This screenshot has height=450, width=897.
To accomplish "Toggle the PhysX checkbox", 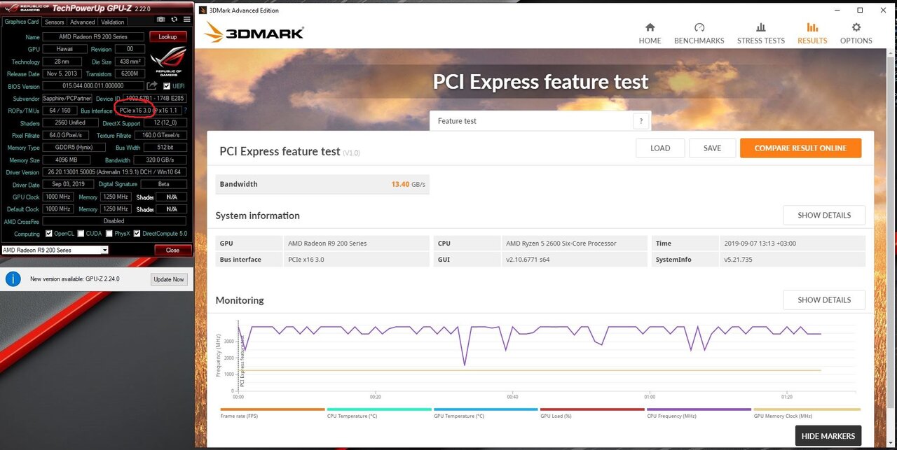I will click(x=109, y=234).
